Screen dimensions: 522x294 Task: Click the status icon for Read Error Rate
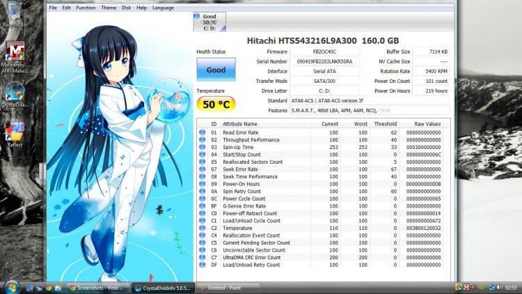point(202,132)
